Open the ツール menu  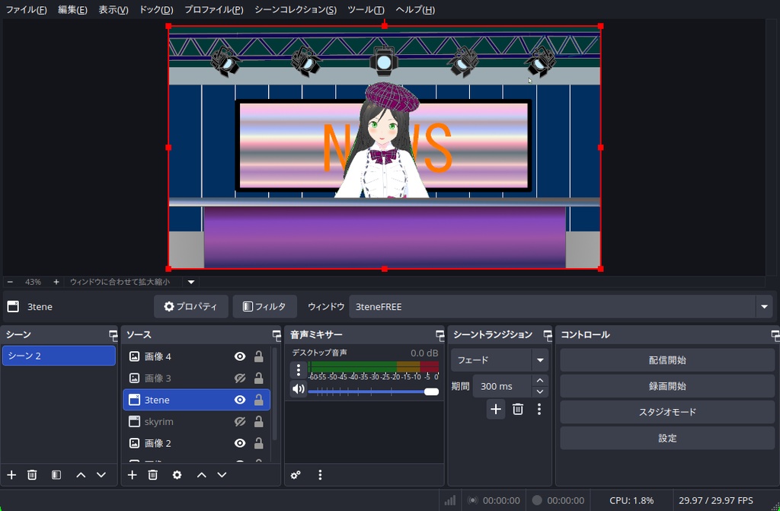365,10
